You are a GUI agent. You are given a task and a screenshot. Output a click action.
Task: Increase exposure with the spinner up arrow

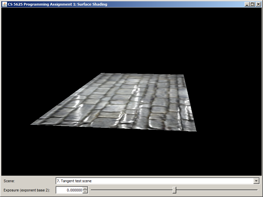point(85,188)
